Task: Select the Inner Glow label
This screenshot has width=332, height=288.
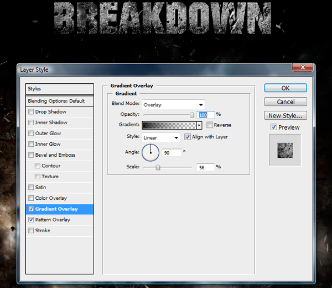Action: pyautogui.click(x=48, y=144)
